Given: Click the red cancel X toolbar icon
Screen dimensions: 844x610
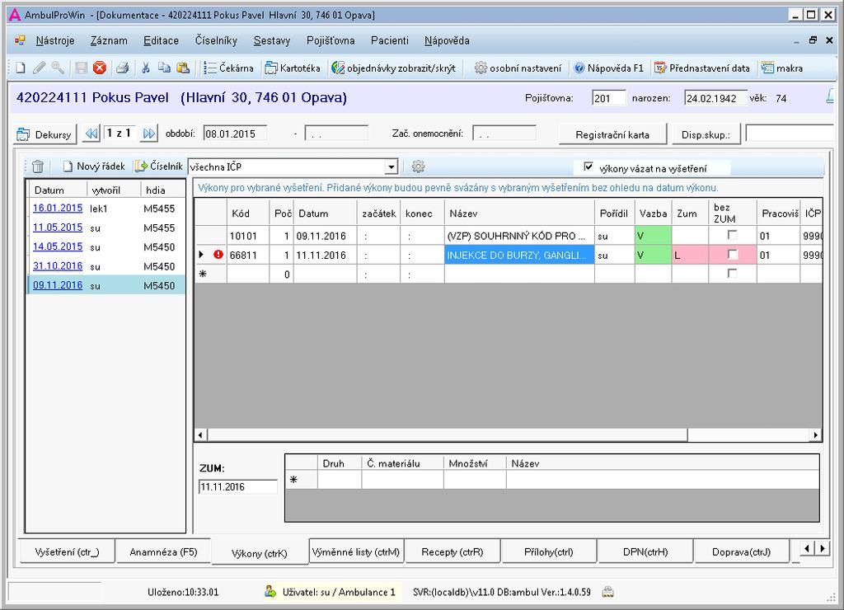Looking at the screenshot, I should click(x=100, y=68).
